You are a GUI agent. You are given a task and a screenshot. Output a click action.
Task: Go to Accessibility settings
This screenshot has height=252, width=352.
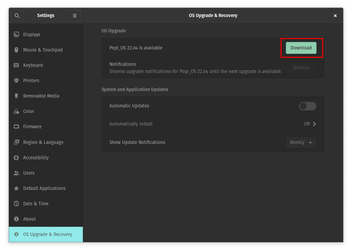46,158
